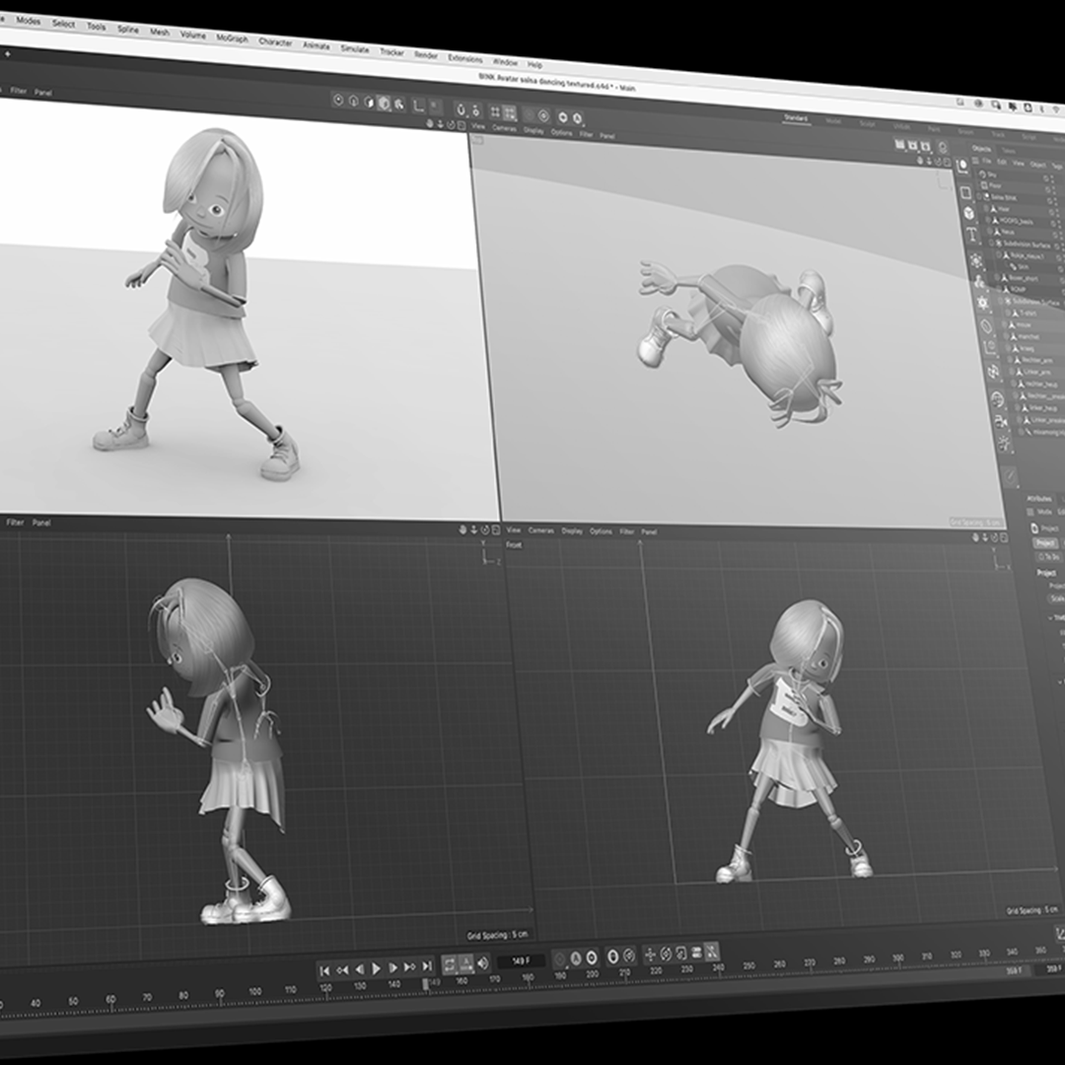Open the Render menu
The width and height of the screenshot is (1065, 1065).
click(x=426, y=55)
